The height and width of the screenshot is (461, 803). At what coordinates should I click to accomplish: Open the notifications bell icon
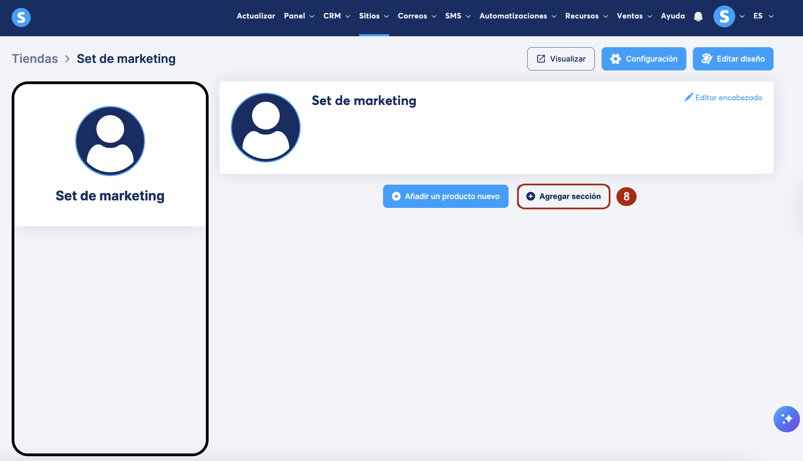tap(698, 16)
